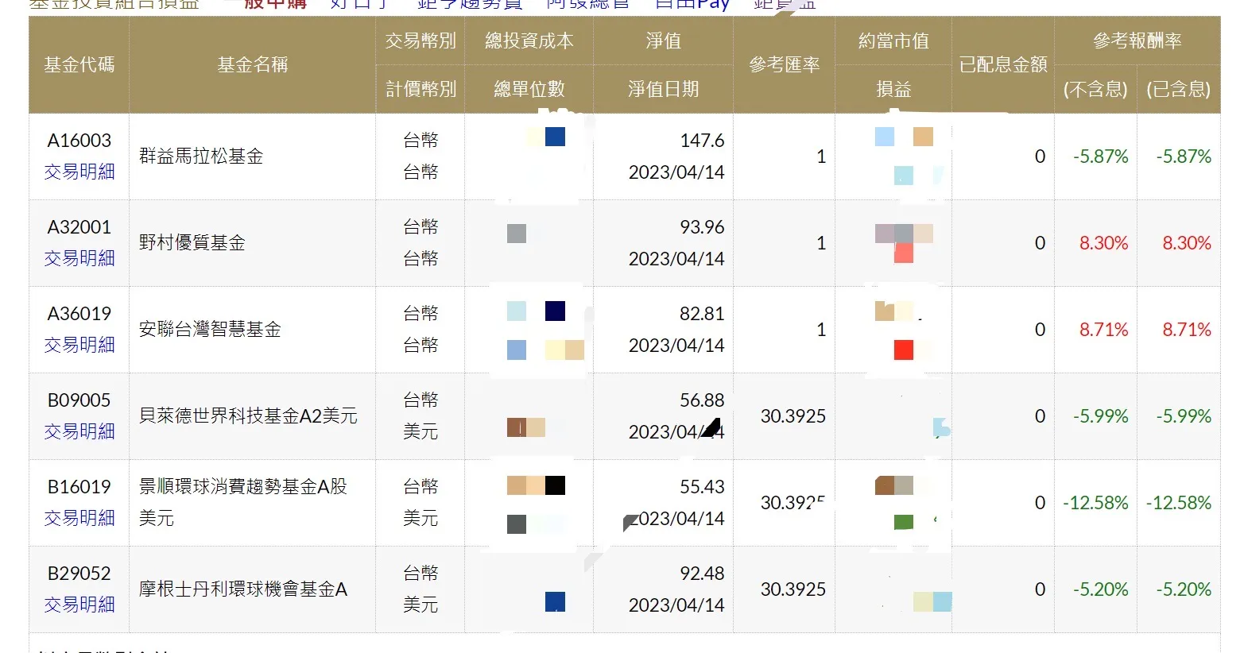Click net value 82.81
1244x653 pixels.
tap(702, 314)
